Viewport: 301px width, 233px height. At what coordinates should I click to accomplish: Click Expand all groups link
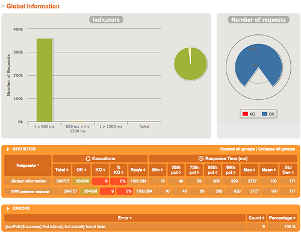point(237,149)
